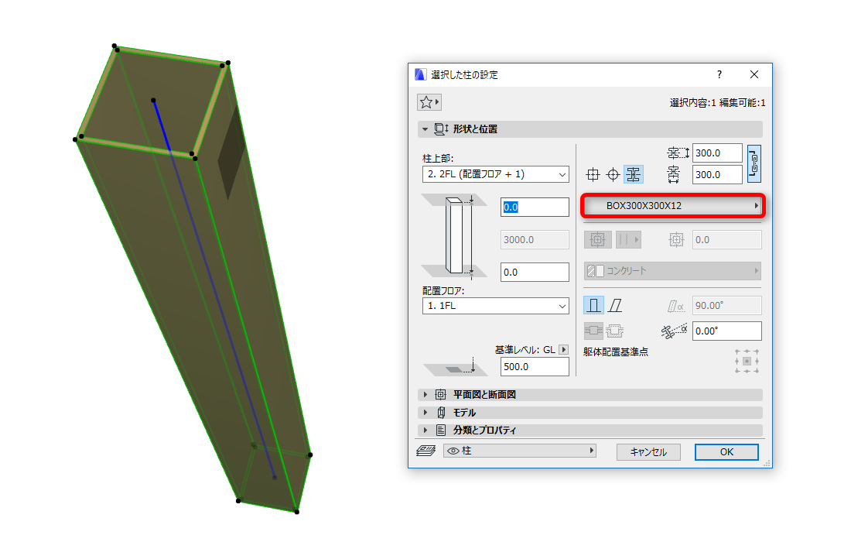Open the コンクリート building material selector
The image size is (851, 542).
pyautogui.click(x=672, y=270)
